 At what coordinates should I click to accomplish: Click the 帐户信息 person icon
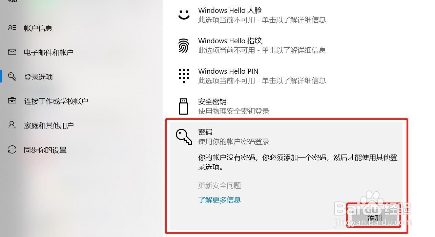click(12, 28)
